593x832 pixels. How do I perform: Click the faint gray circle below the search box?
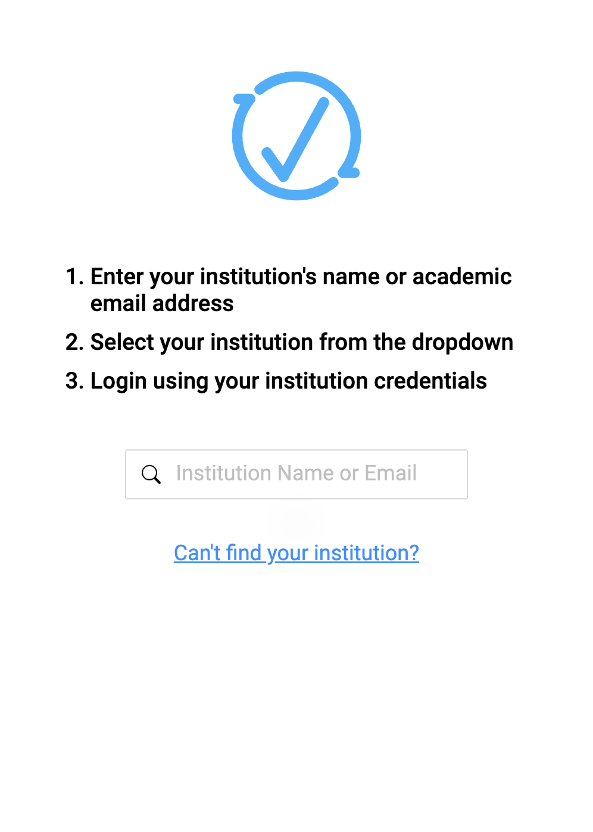(x=296, y=520)
